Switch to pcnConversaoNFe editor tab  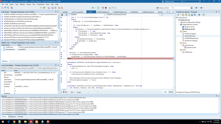[x=78, y=12]
